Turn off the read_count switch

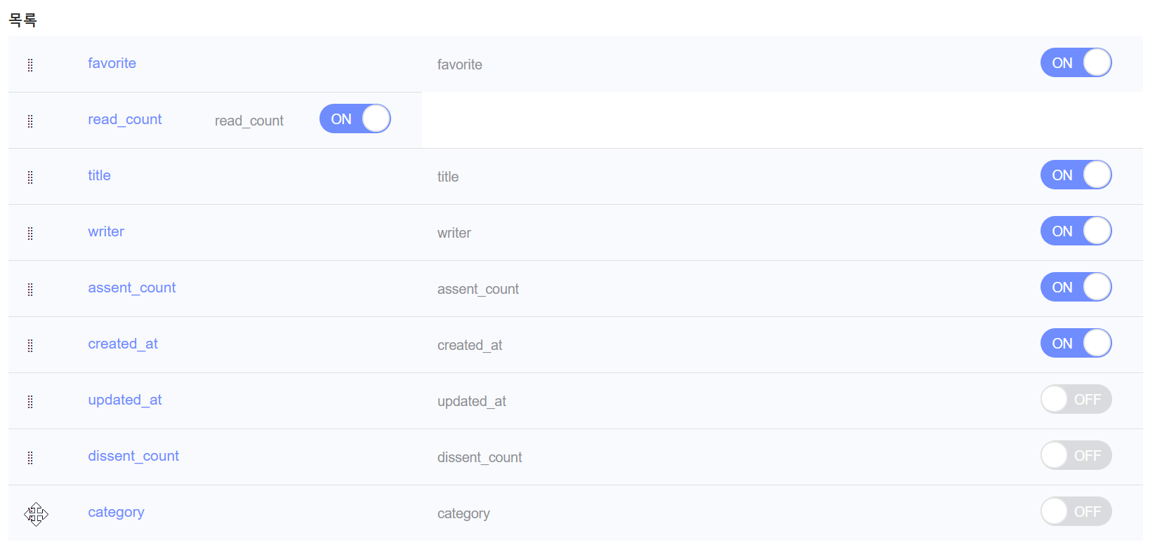[x=355, y=119]
